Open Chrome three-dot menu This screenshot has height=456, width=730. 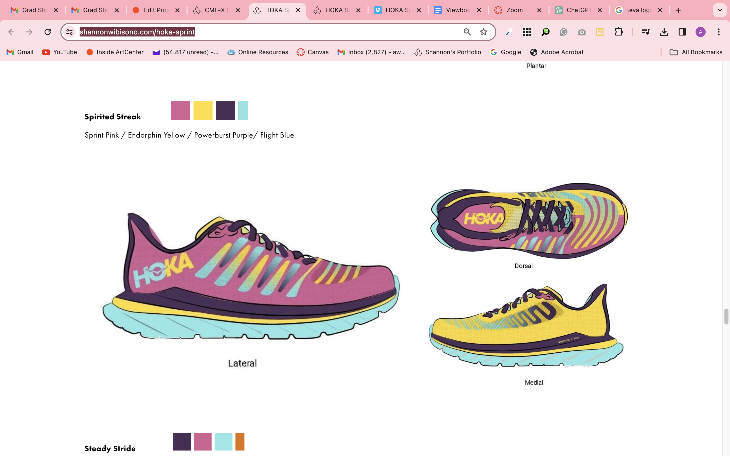(719, 32)
